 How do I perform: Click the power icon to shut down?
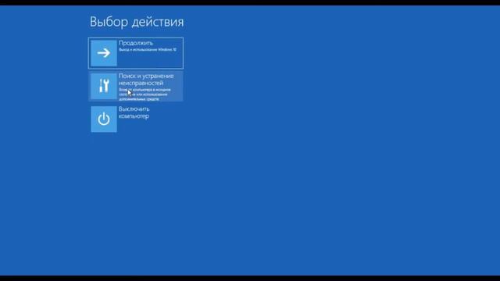[104, 119]
